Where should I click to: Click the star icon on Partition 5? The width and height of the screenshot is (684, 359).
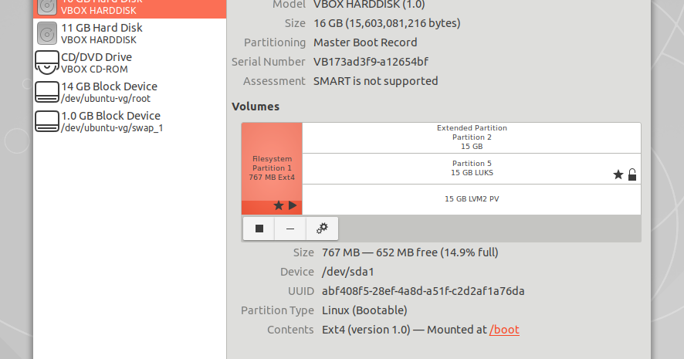pos(618,175)
